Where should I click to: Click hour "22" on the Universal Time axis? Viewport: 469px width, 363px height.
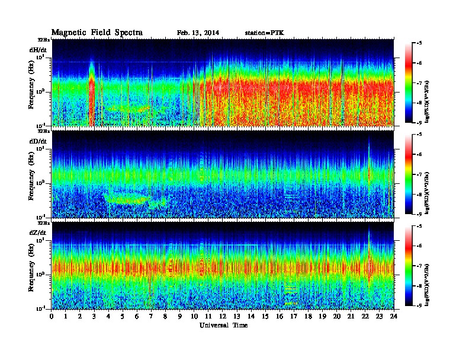click(365, 317)
